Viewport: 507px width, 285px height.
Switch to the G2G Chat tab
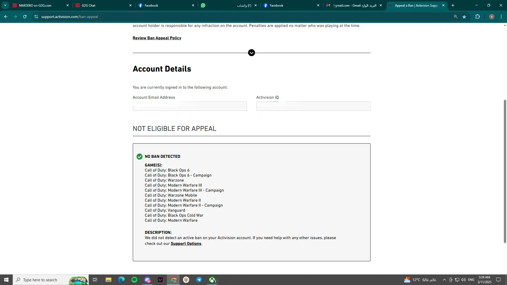tap(103, 5)
